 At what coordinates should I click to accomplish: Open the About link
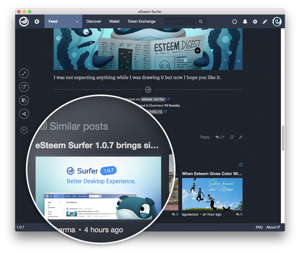click(x=273, y=227)
